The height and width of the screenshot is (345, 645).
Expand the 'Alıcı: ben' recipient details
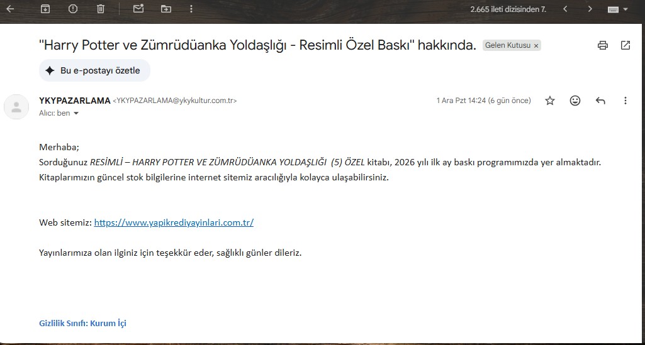(76, 114)
